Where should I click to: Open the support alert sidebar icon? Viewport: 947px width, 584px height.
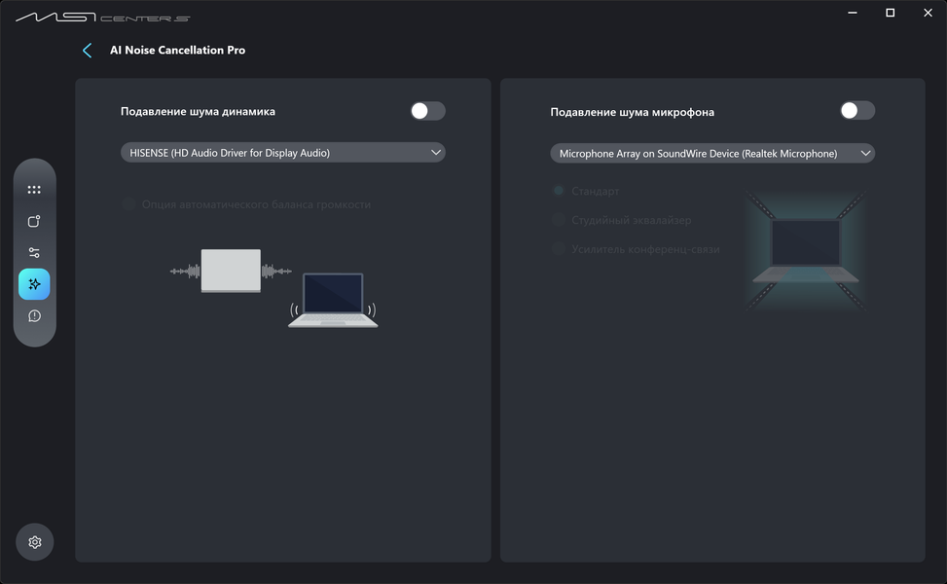click(34, 316)
